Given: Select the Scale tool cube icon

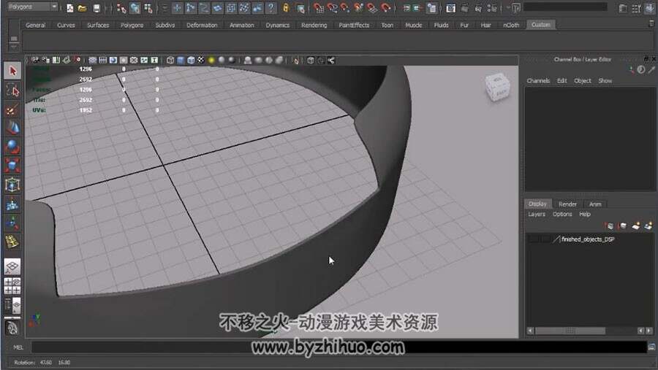Looking at the screenshot, I should (x=12, y=166).
